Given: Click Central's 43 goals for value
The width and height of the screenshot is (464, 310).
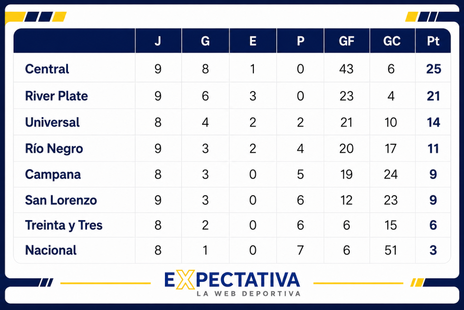Looking at the screenshot, I should click(346, 69).
